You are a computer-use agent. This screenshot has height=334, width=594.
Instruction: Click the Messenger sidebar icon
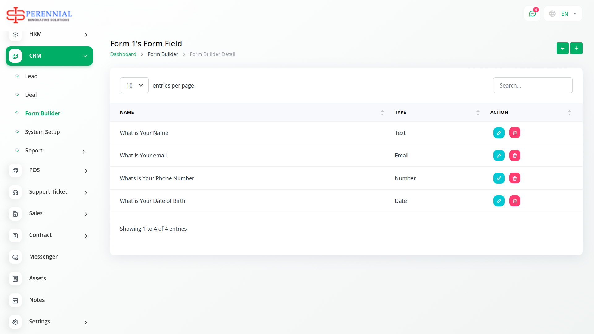pos(15,257)
